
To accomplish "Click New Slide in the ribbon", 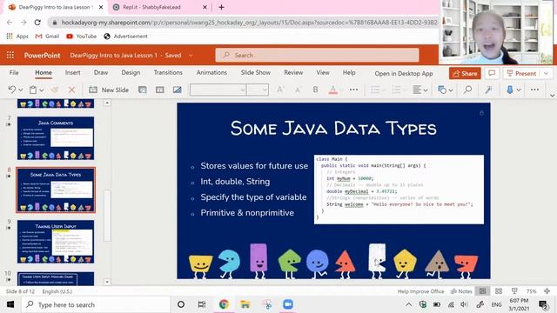I will click(109, 90).
